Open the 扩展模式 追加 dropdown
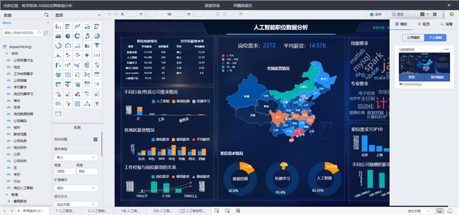The width and height of the screenshot is (459, 215). pyautogui.click(x=76, y=188)
